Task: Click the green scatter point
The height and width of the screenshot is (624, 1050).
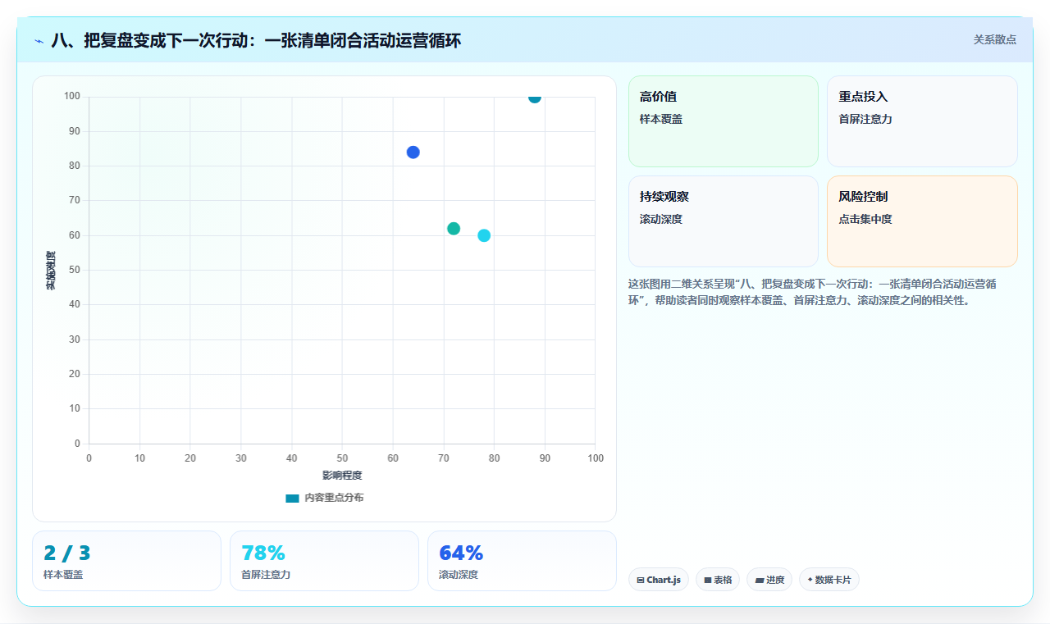Action: coord(454,228)
